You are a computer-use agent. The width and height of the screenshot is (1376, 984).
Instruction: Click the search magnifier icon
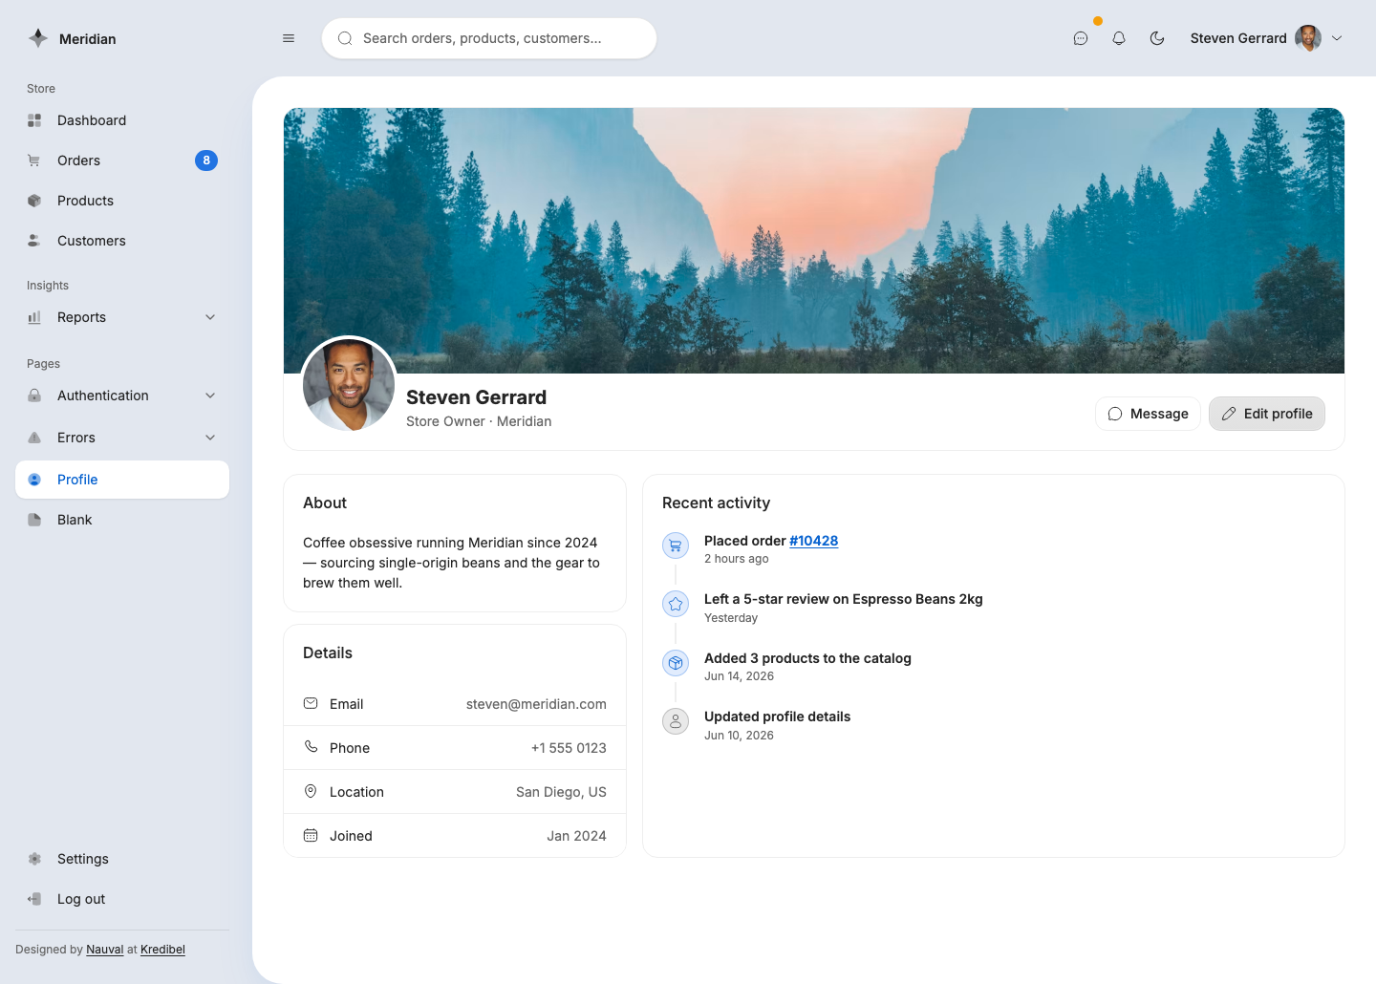pos(345,38)
